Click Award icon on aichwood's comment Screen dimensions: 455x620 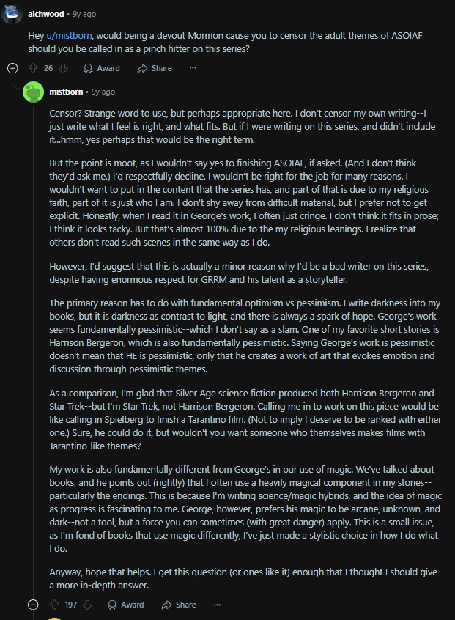tap(88, 68)
